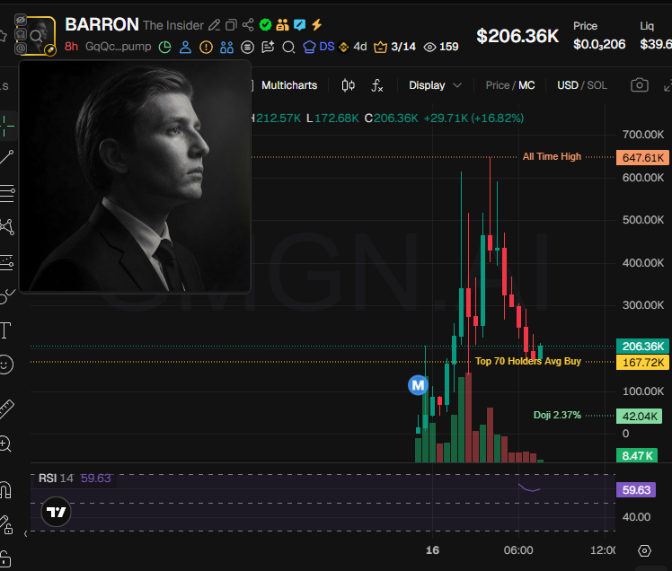Click the blue note-edit badge

pos(299,25)
